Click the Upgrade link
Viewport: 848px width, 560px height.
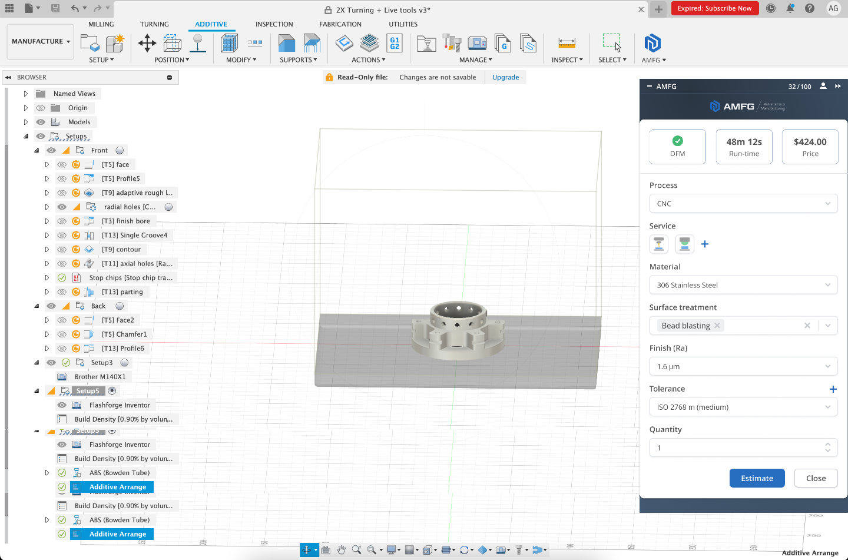tap(506, 77)
